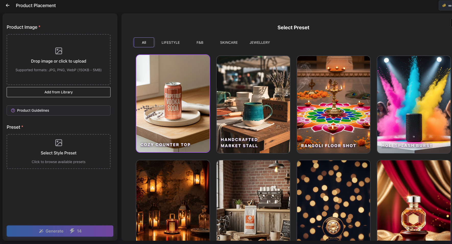This screenshot has height=244, width=452.
Task: Open the JEWELLERY preset category
Action: [x=260, y=42]
